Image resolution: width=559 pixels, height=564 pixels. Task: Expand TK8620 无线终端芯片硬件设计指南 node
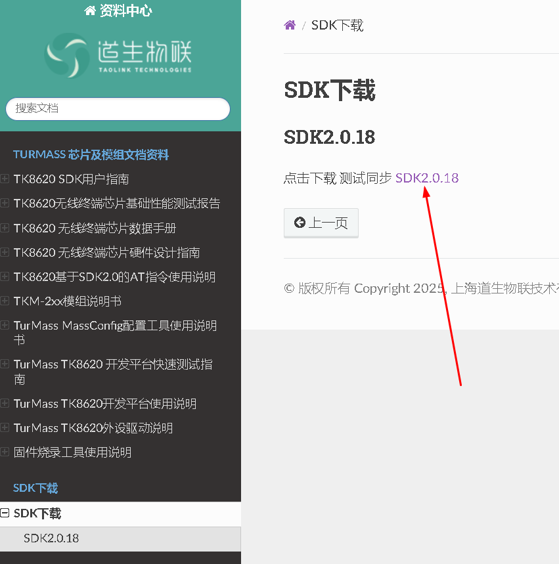click(x=5, y=253)
